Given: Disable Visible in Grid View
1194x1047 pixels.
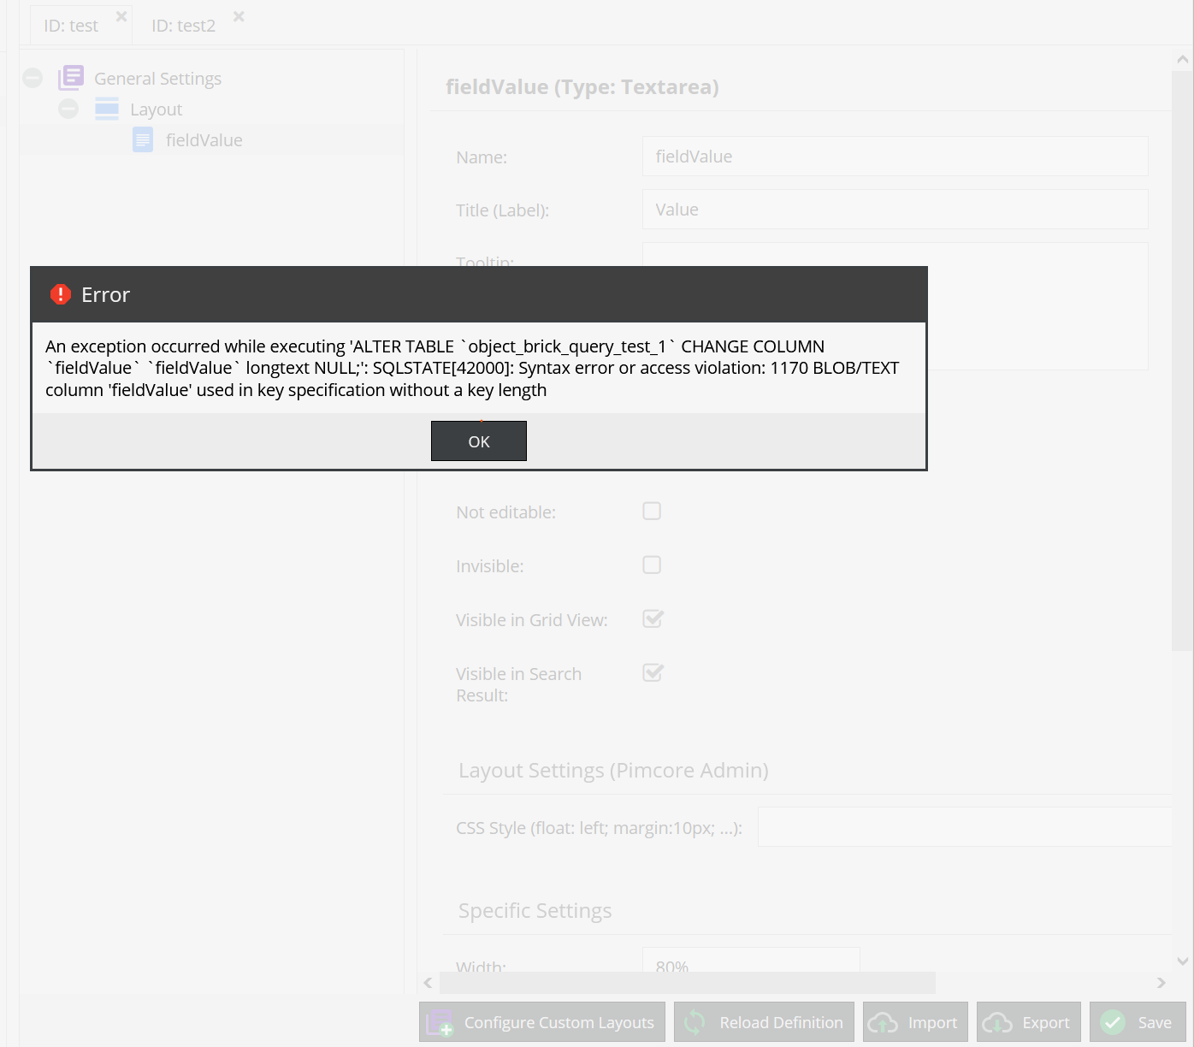Looking at the screenshot, I should [652, 618].
